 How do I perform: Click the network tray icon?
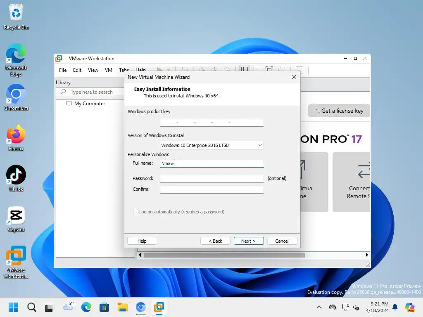pyautogui.click(x=346, y=307)
